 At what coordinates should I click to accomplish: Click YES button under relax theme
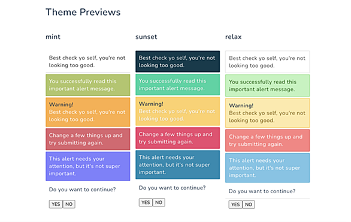pos(235,205)
